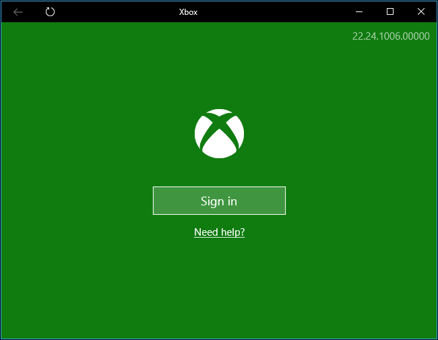Refresh the Xbox app page

50,11
